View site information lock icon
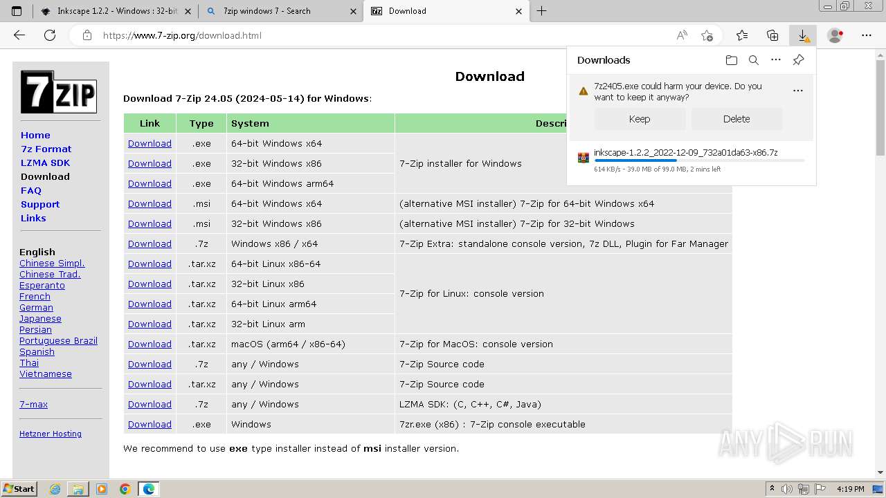This screenshot has width=886, height=498. pyautogui.click(x=87, y=35)
